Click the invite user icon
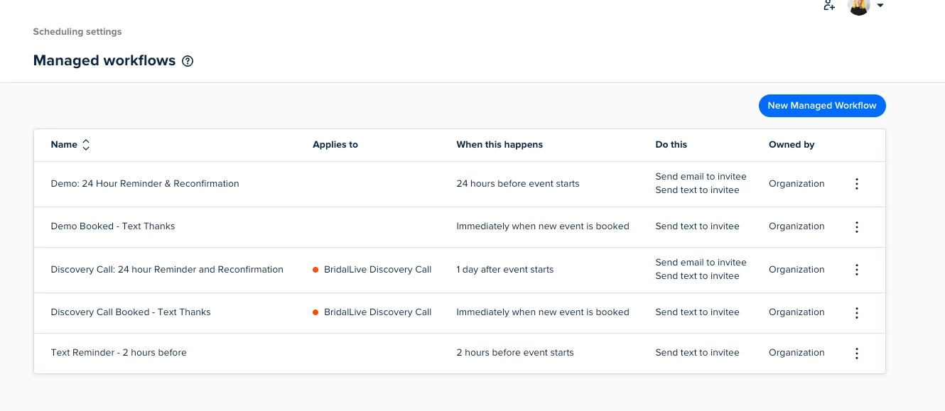This screenshot has width=945, height=411. click(828, 6)
